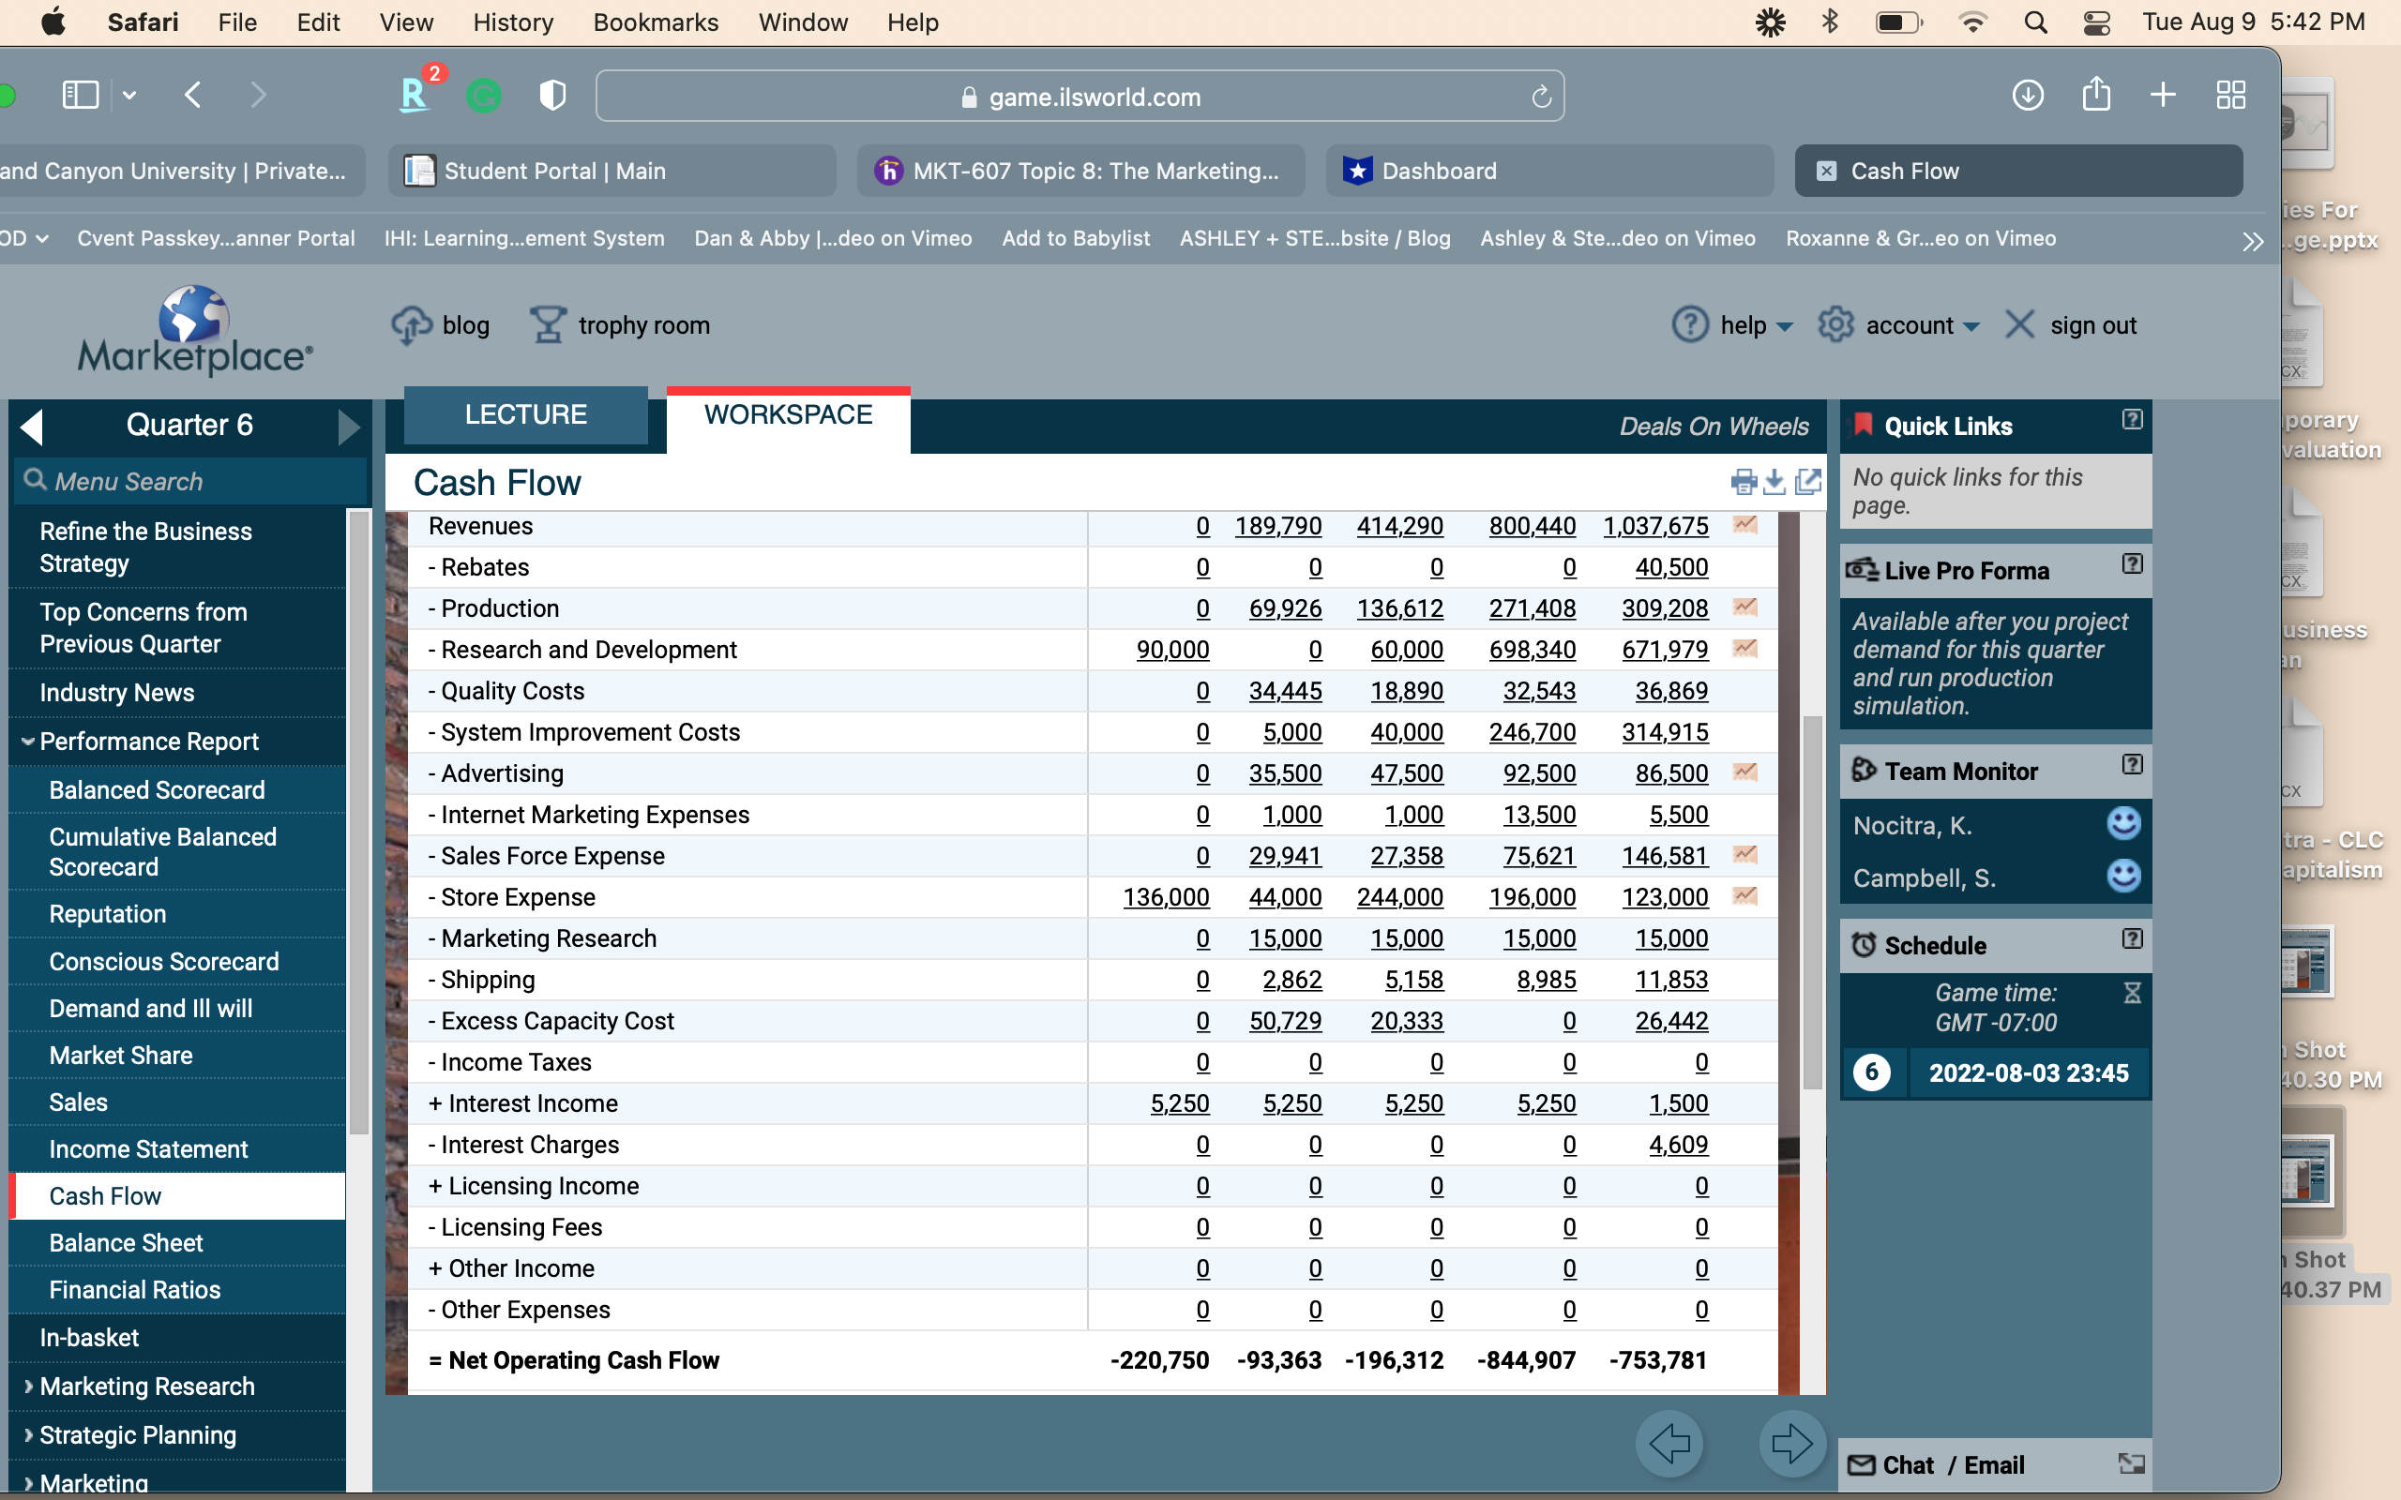Download the Cash Flow report
The width and height of the screenshot is (2401, 1500).
[1774, 482]
